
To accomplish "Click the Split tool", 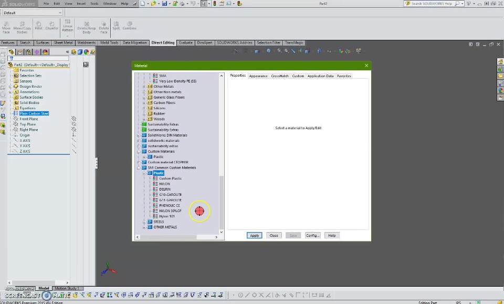I will point(116,25).
